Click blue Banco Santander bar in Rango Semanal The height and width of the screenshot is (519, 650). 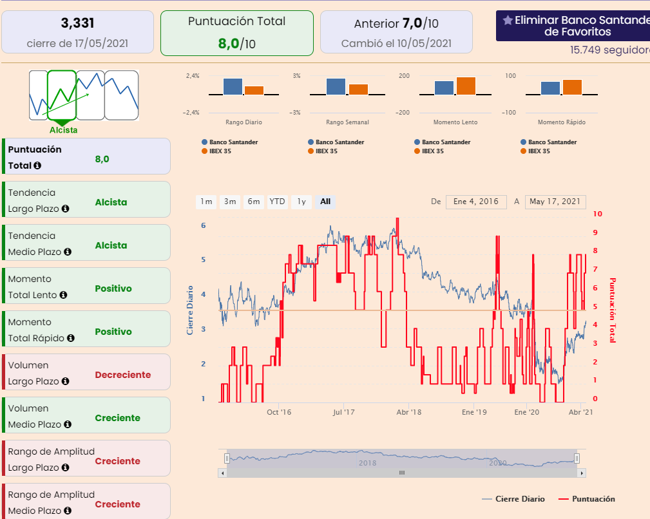click(336, 86)
